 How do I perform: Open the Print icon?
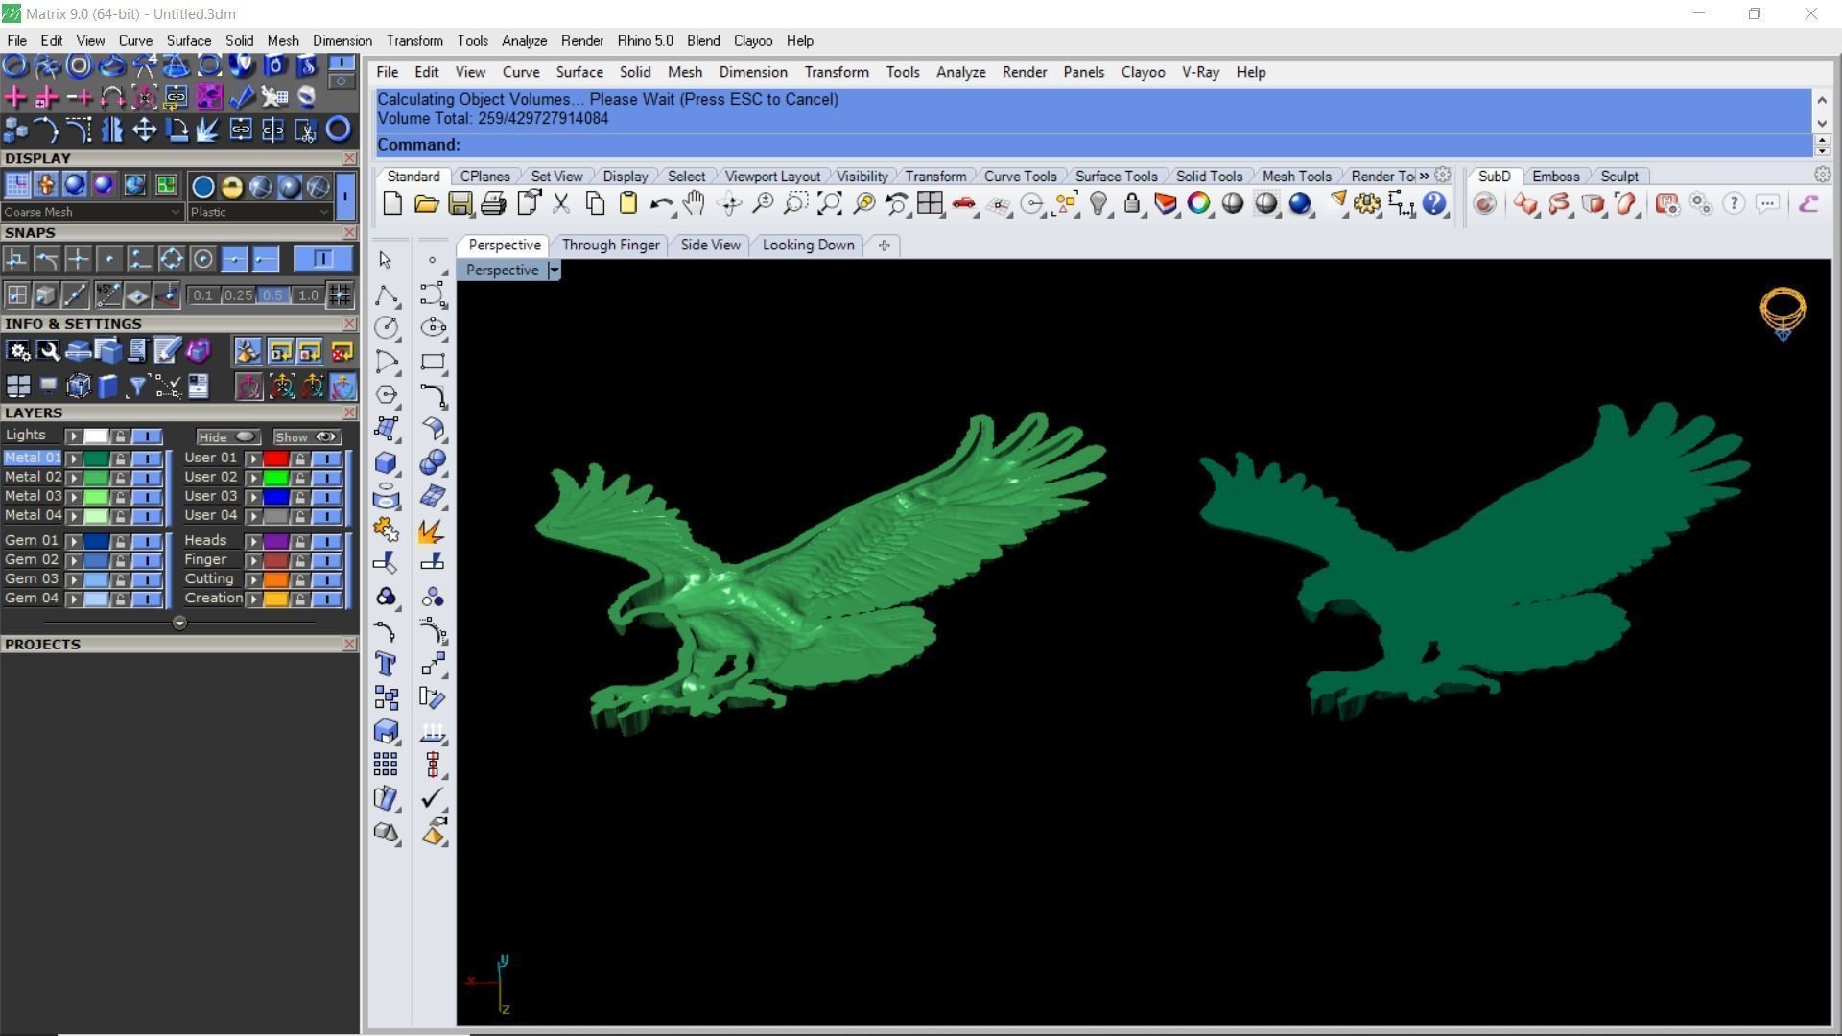(493, 203)
